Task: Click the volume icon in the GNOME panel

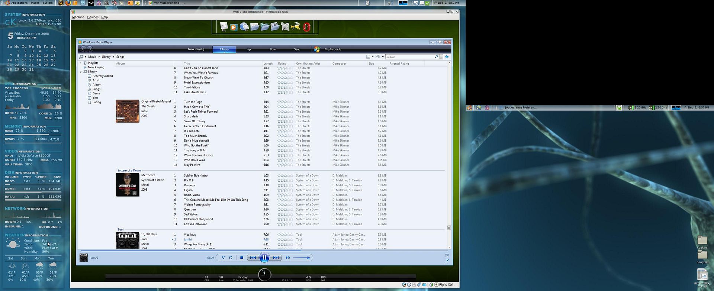Action: tap(390, 3)
